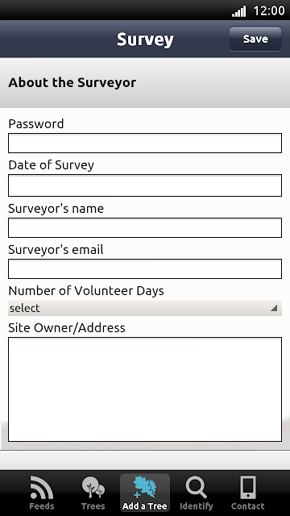
Task: Click the Site Owner/Address label
Action: point(67,328)
